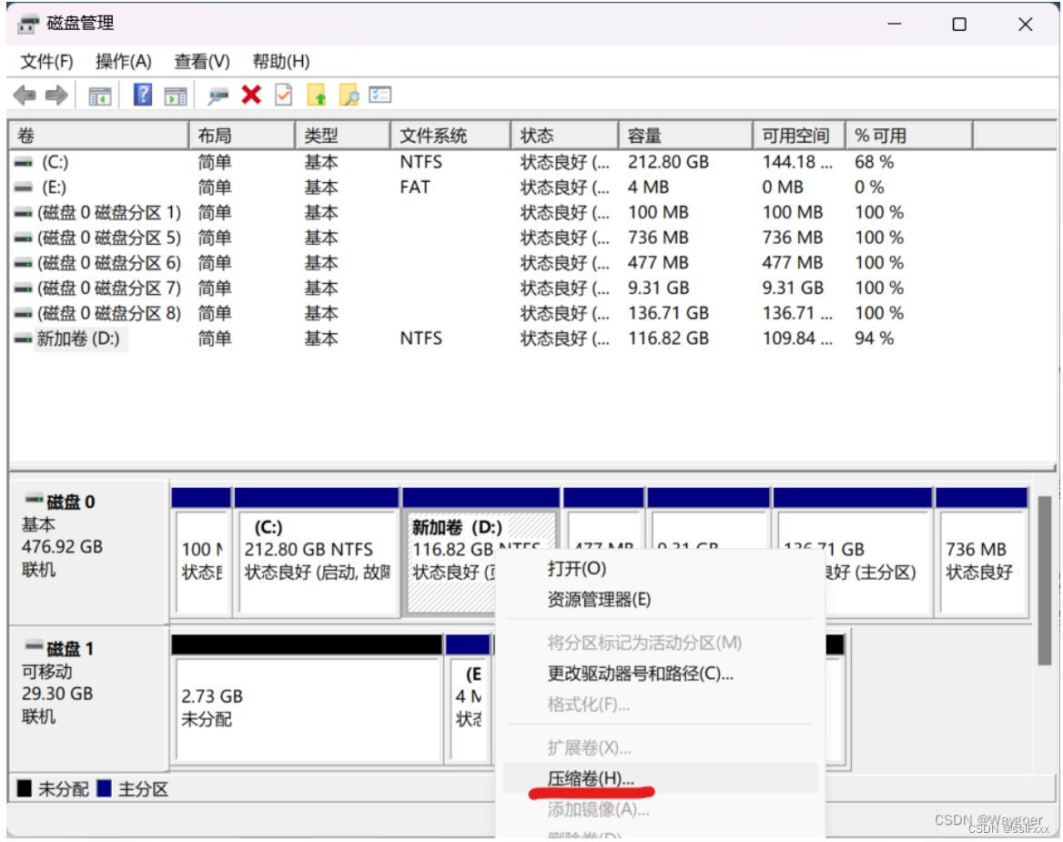The image size is (1063, 842).
Task: Toggle the show/hide action pane icon
Action: (176, 96)
